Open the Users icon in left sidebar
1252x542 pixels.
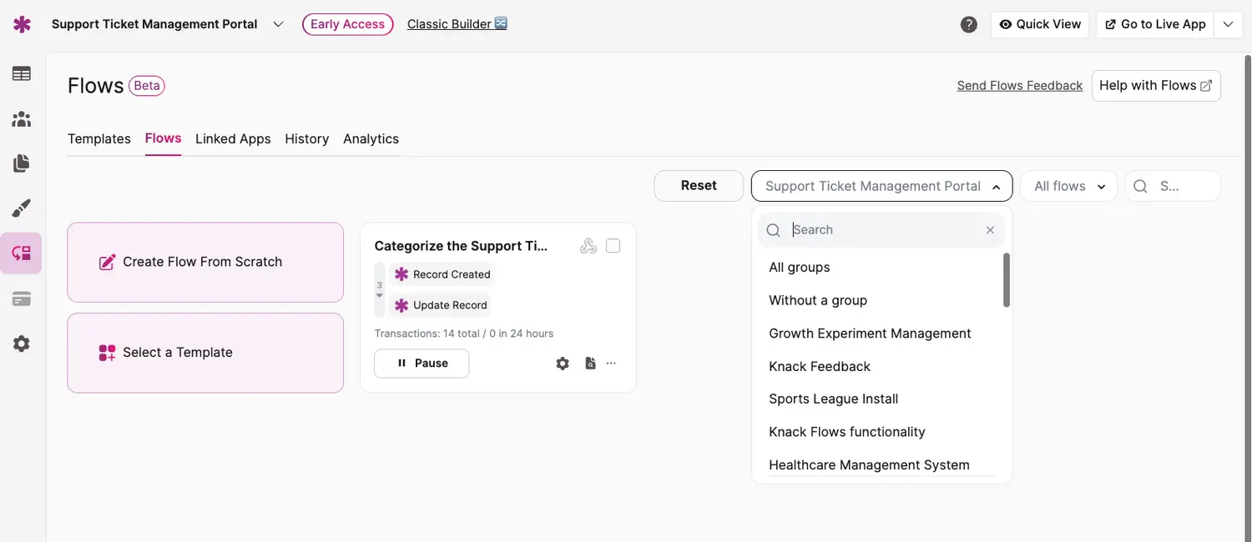(22, 119)
